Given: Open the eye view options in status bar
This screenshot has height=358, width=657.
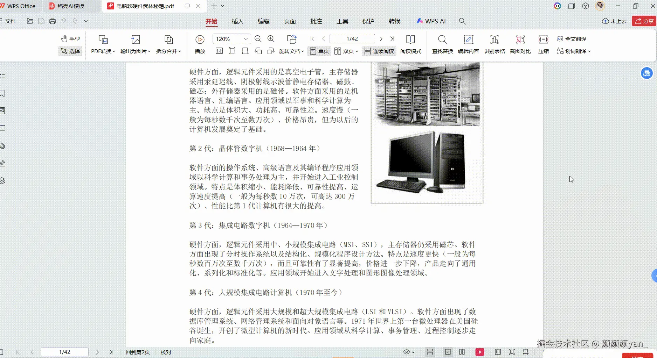Looking at the screenshot, I should coord(409,352).
